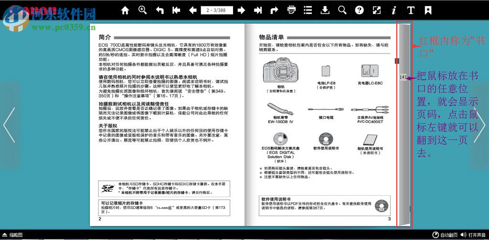Click page number 3 at bottom right
This screenshot has height=240, width=489.
389,219
